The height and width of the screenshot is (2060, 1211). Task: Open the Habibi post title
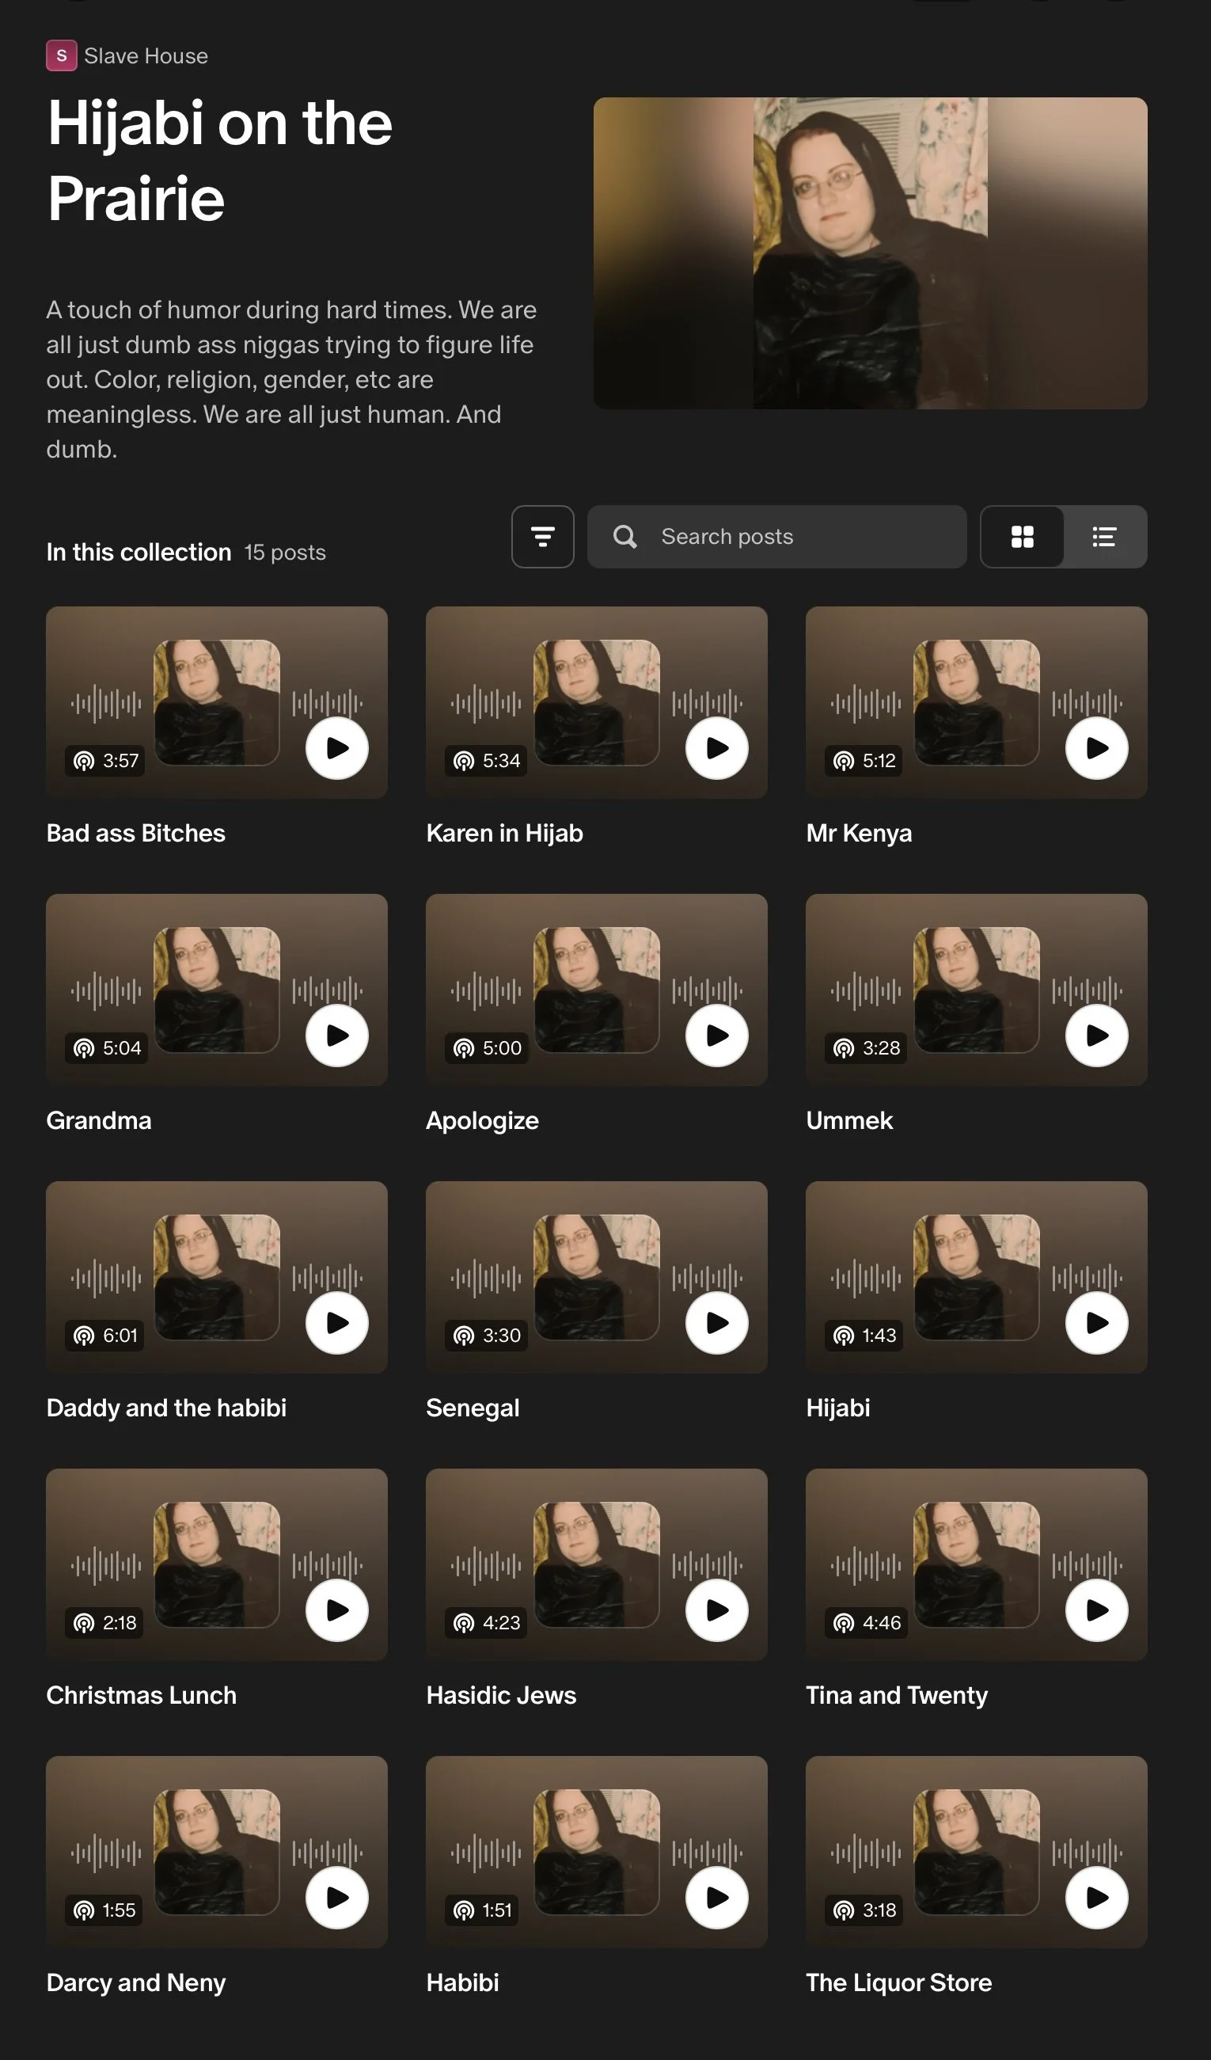[x=462, y=1982]
